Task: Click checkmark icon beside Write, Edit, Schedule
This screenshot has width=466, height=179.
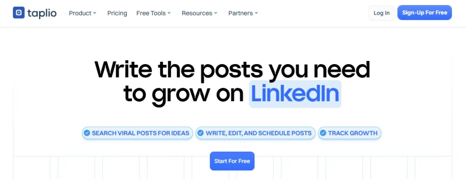Action: [x=201, y=133]
